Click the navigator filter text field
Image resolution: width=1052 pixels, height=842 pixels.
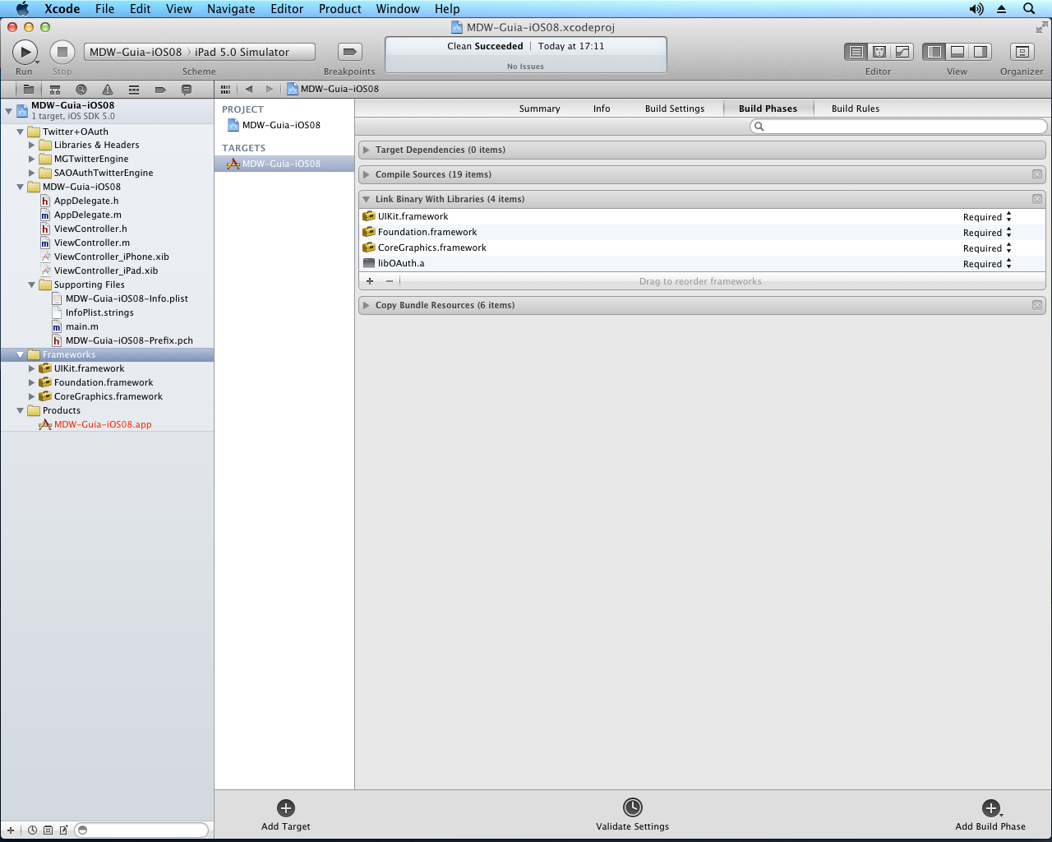click(x=141, y=830)
